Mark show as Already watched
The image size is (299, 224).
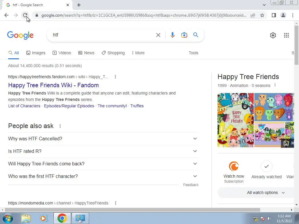(x=266, y=170)
